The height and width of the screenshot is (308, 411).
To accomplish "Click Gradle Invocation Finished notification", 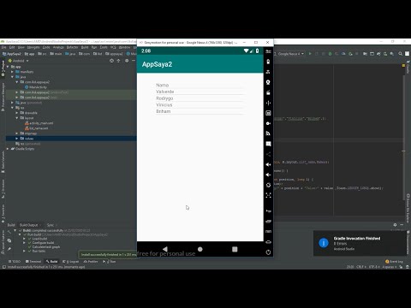I will [360, 243].
